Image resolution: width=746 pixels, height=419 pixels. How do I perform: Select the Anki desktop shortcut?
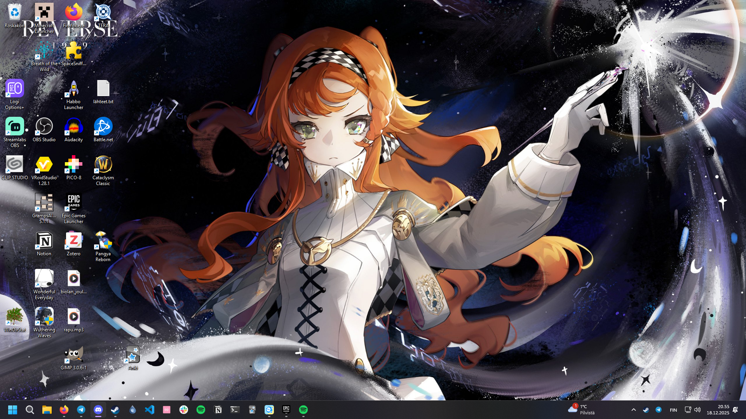[133, 358]
